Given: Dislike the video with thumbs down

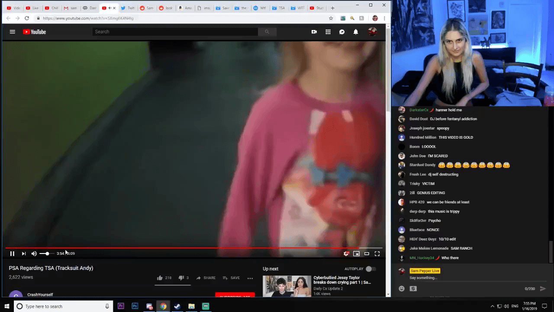Looking at the screenshot, I should point(181,278).
